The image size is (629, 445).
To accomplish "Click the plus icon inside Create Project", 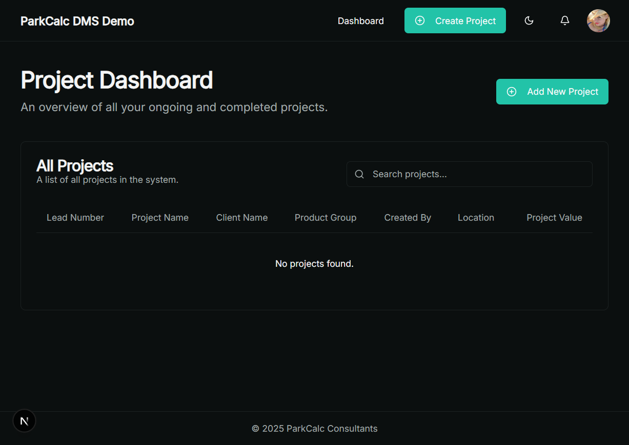I will 420,20.
